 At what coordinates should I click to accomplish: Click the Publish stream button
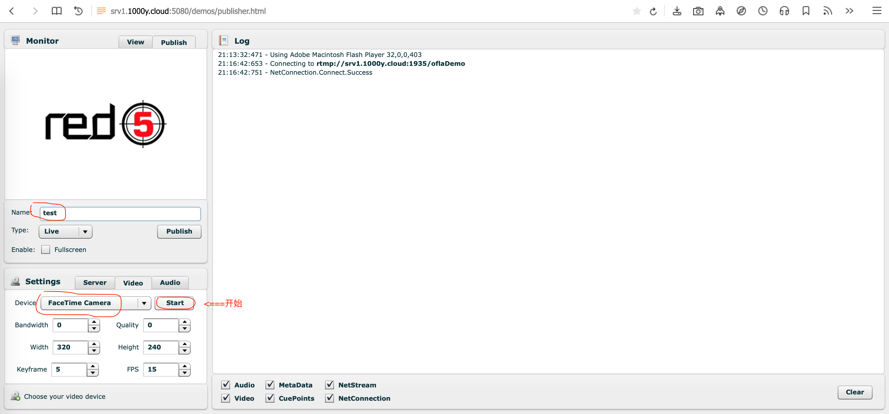179,231
